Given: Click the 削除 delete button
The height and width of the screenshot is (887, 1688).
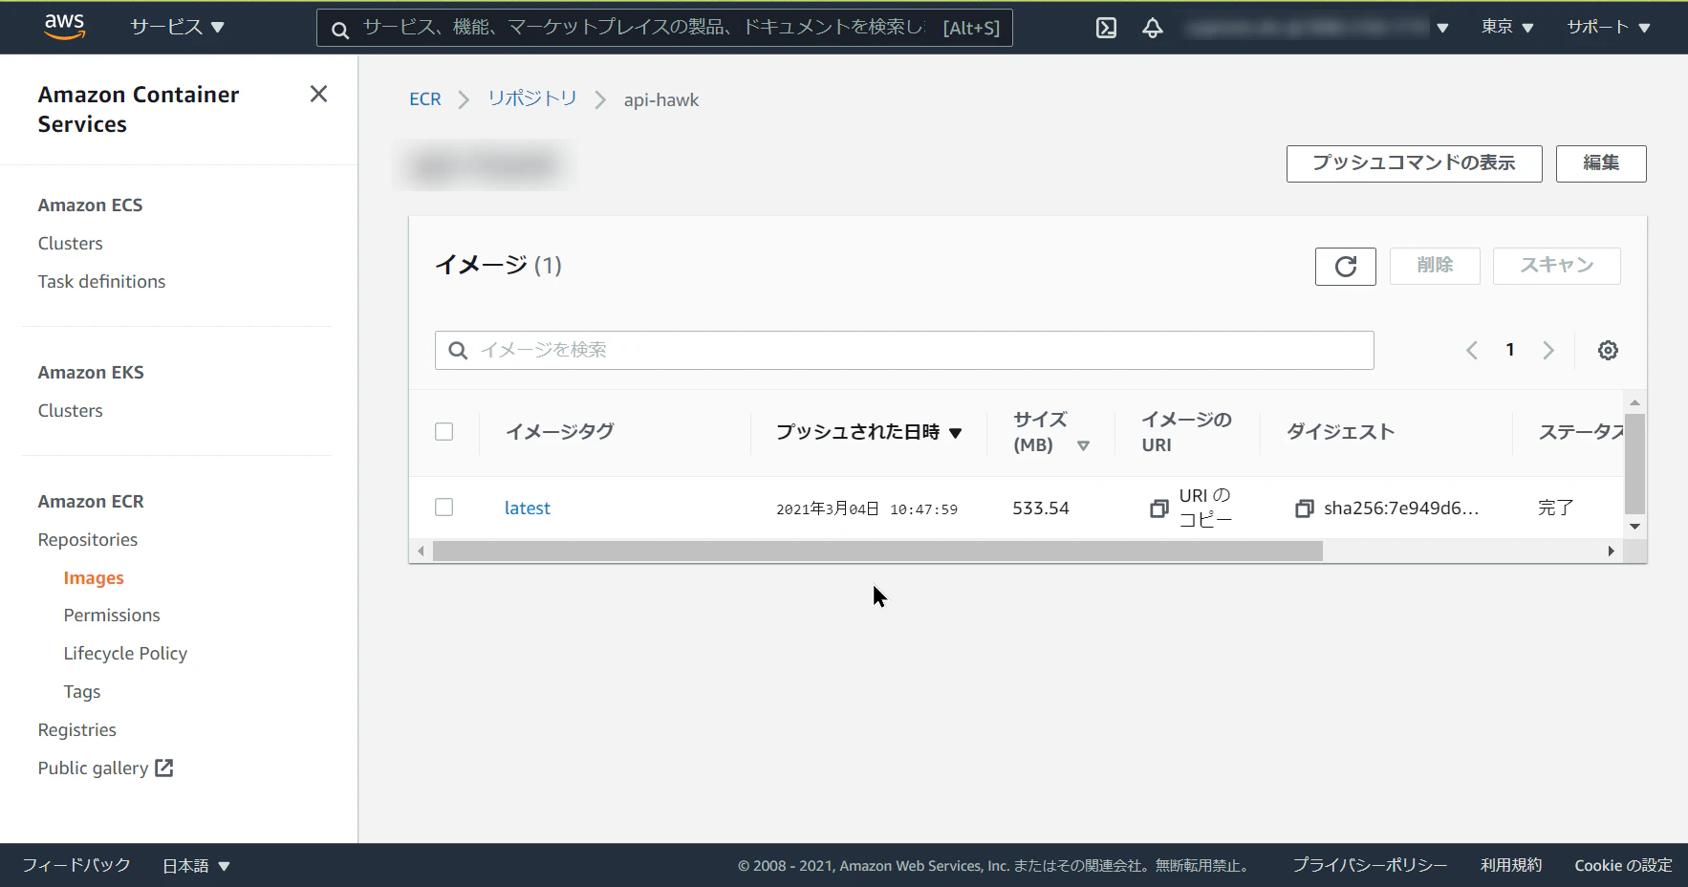Looking at the screenshot, I should point(1435,266).
